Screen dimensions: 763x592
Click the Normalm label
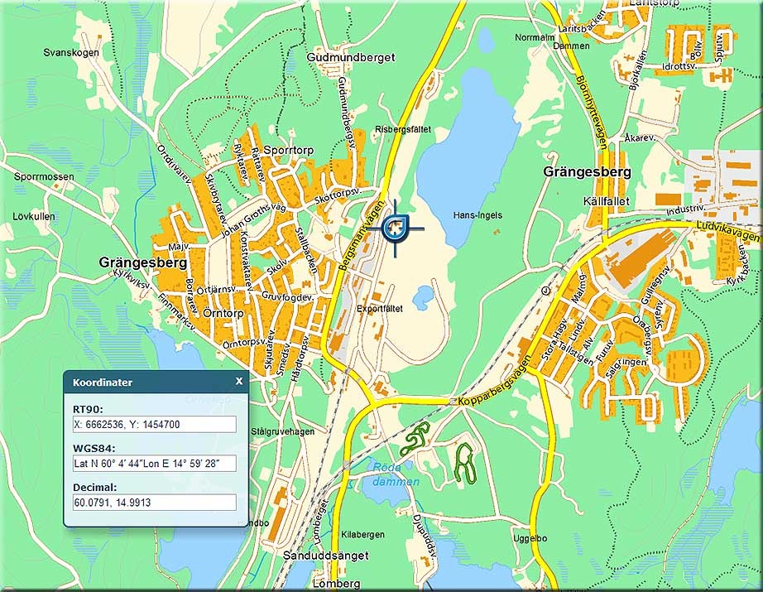[535, 37]
